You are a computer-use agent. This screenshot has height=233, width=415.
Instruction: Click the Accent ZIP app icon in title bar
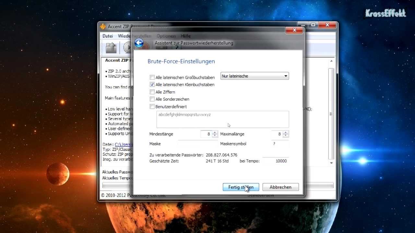tap(103, 27)
